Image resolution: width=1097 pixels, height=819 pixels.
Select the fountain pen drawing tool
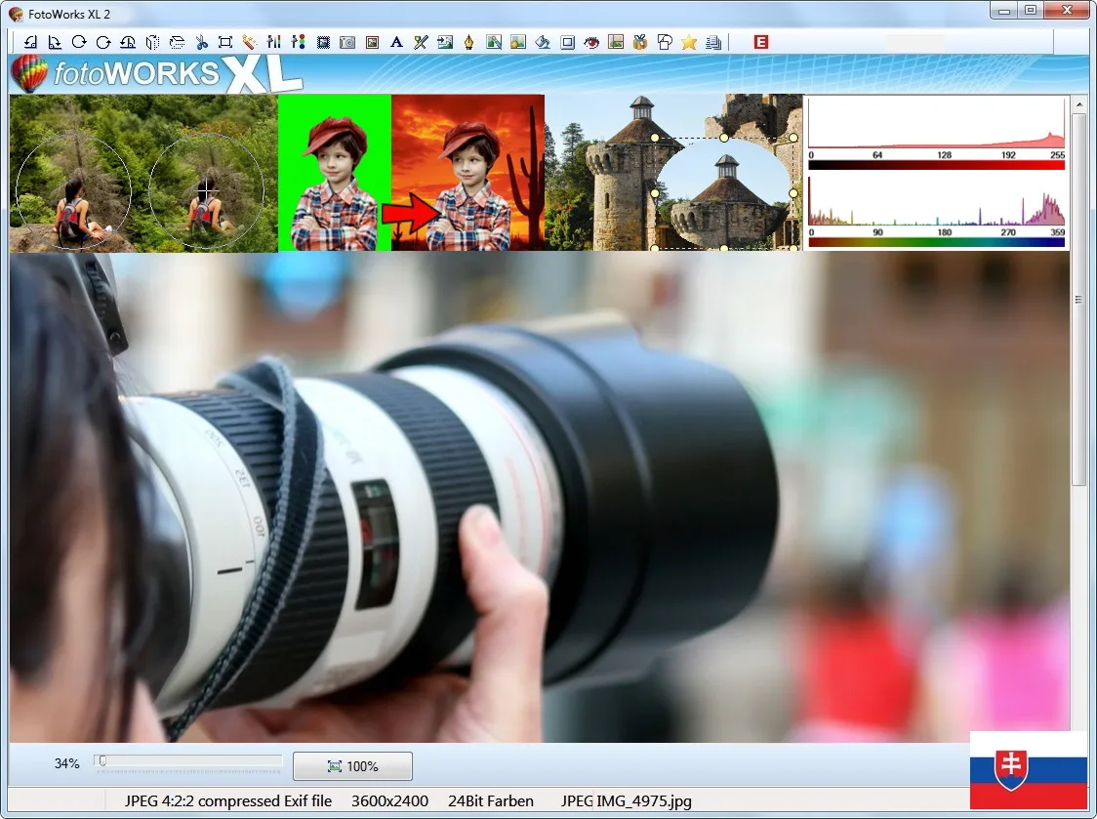pos(469,42)
